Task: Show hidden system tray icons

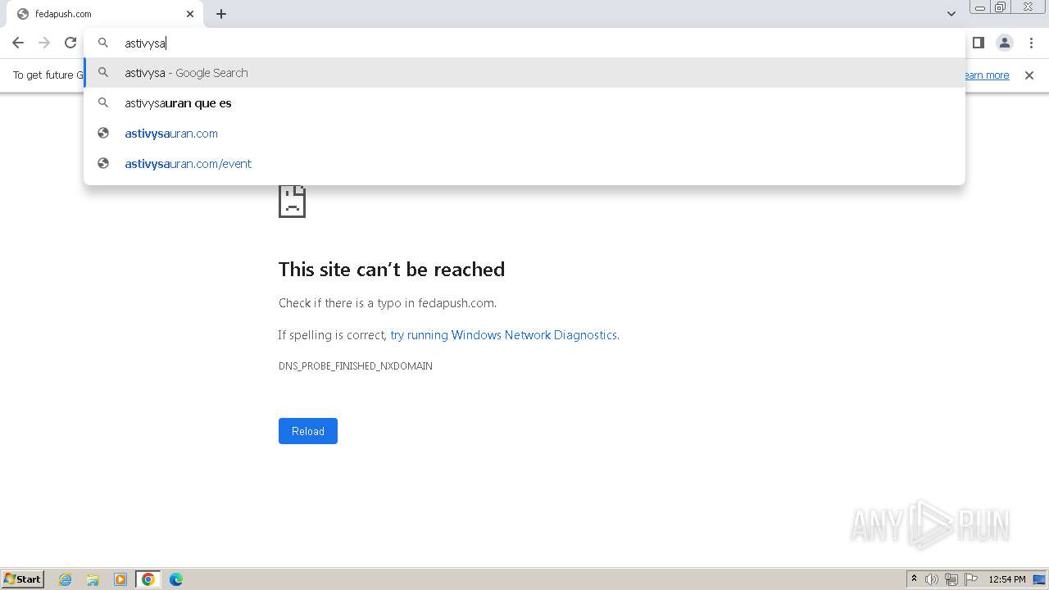Action: (x=914, y=579)
